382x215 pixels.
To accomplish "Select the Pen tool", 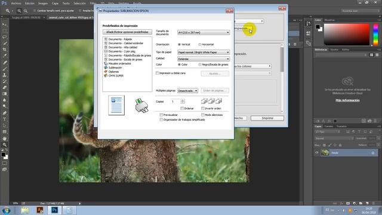I will pos(4,113).
